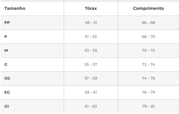
Task: Click the 61 – 63 Tórax value
Action: 91,106
